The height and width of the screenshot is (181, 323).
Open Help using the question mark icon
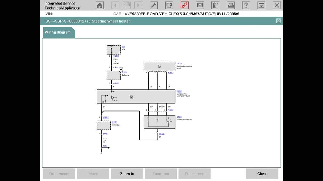coord(246,5)
